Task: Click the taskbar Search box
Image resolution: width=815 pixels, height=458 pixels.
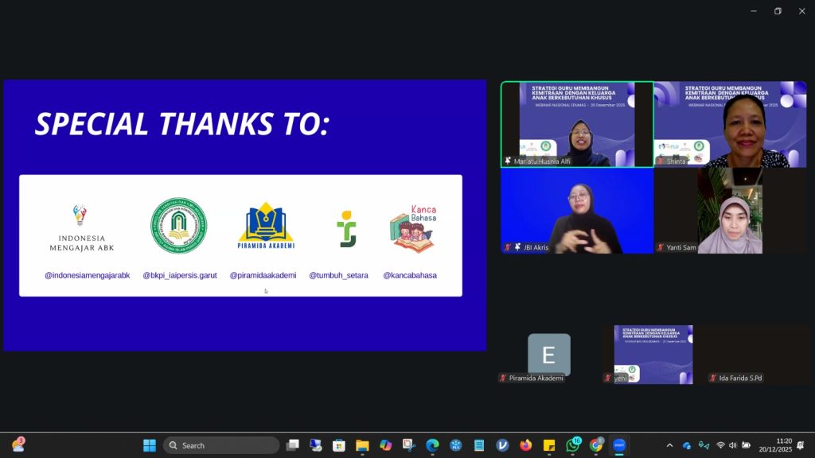Action: (221, 445)
